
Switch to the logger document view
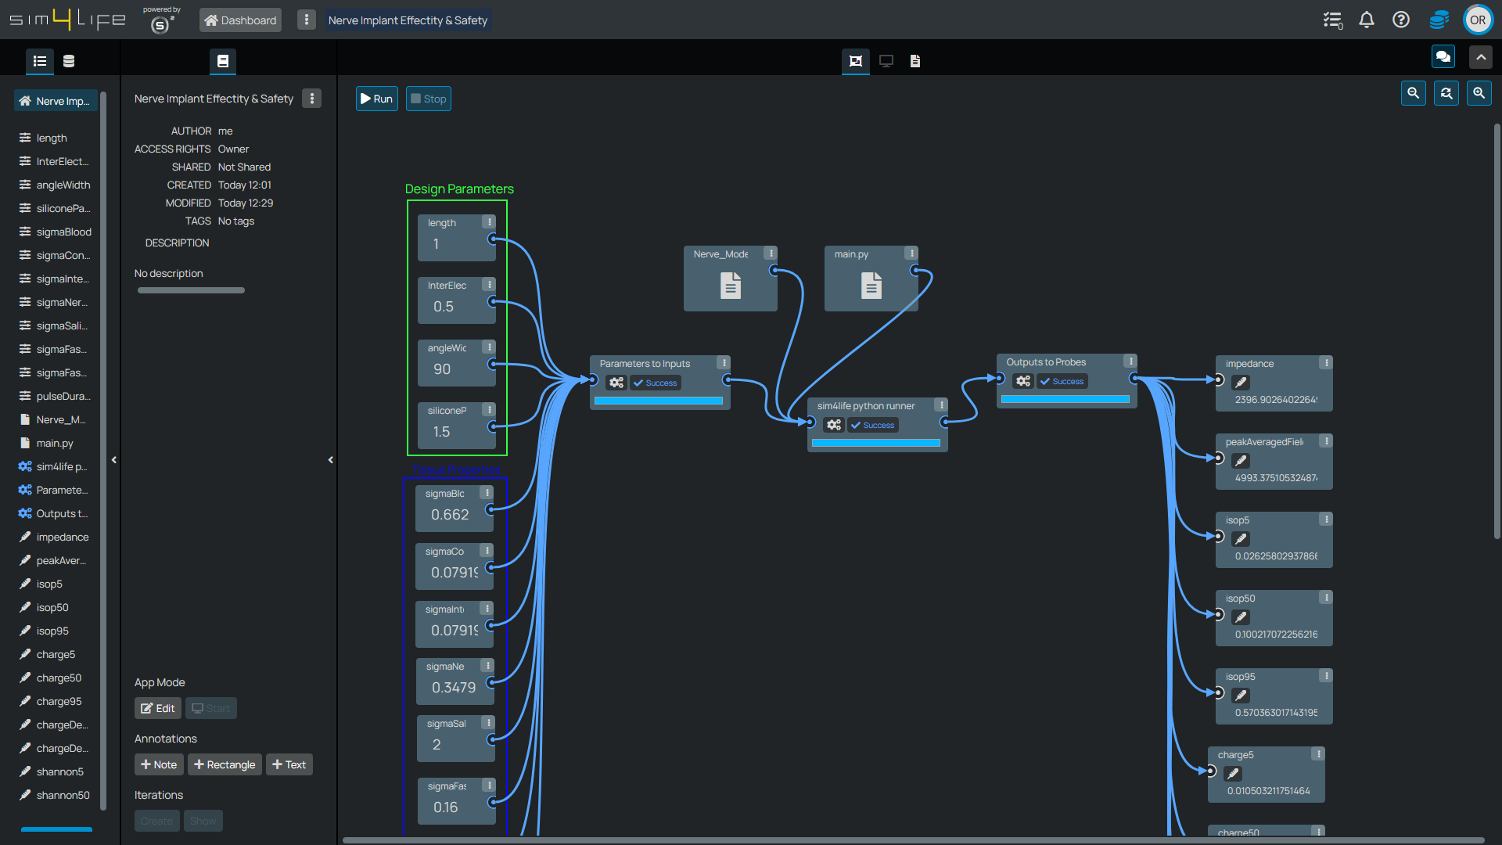(915, 61)
